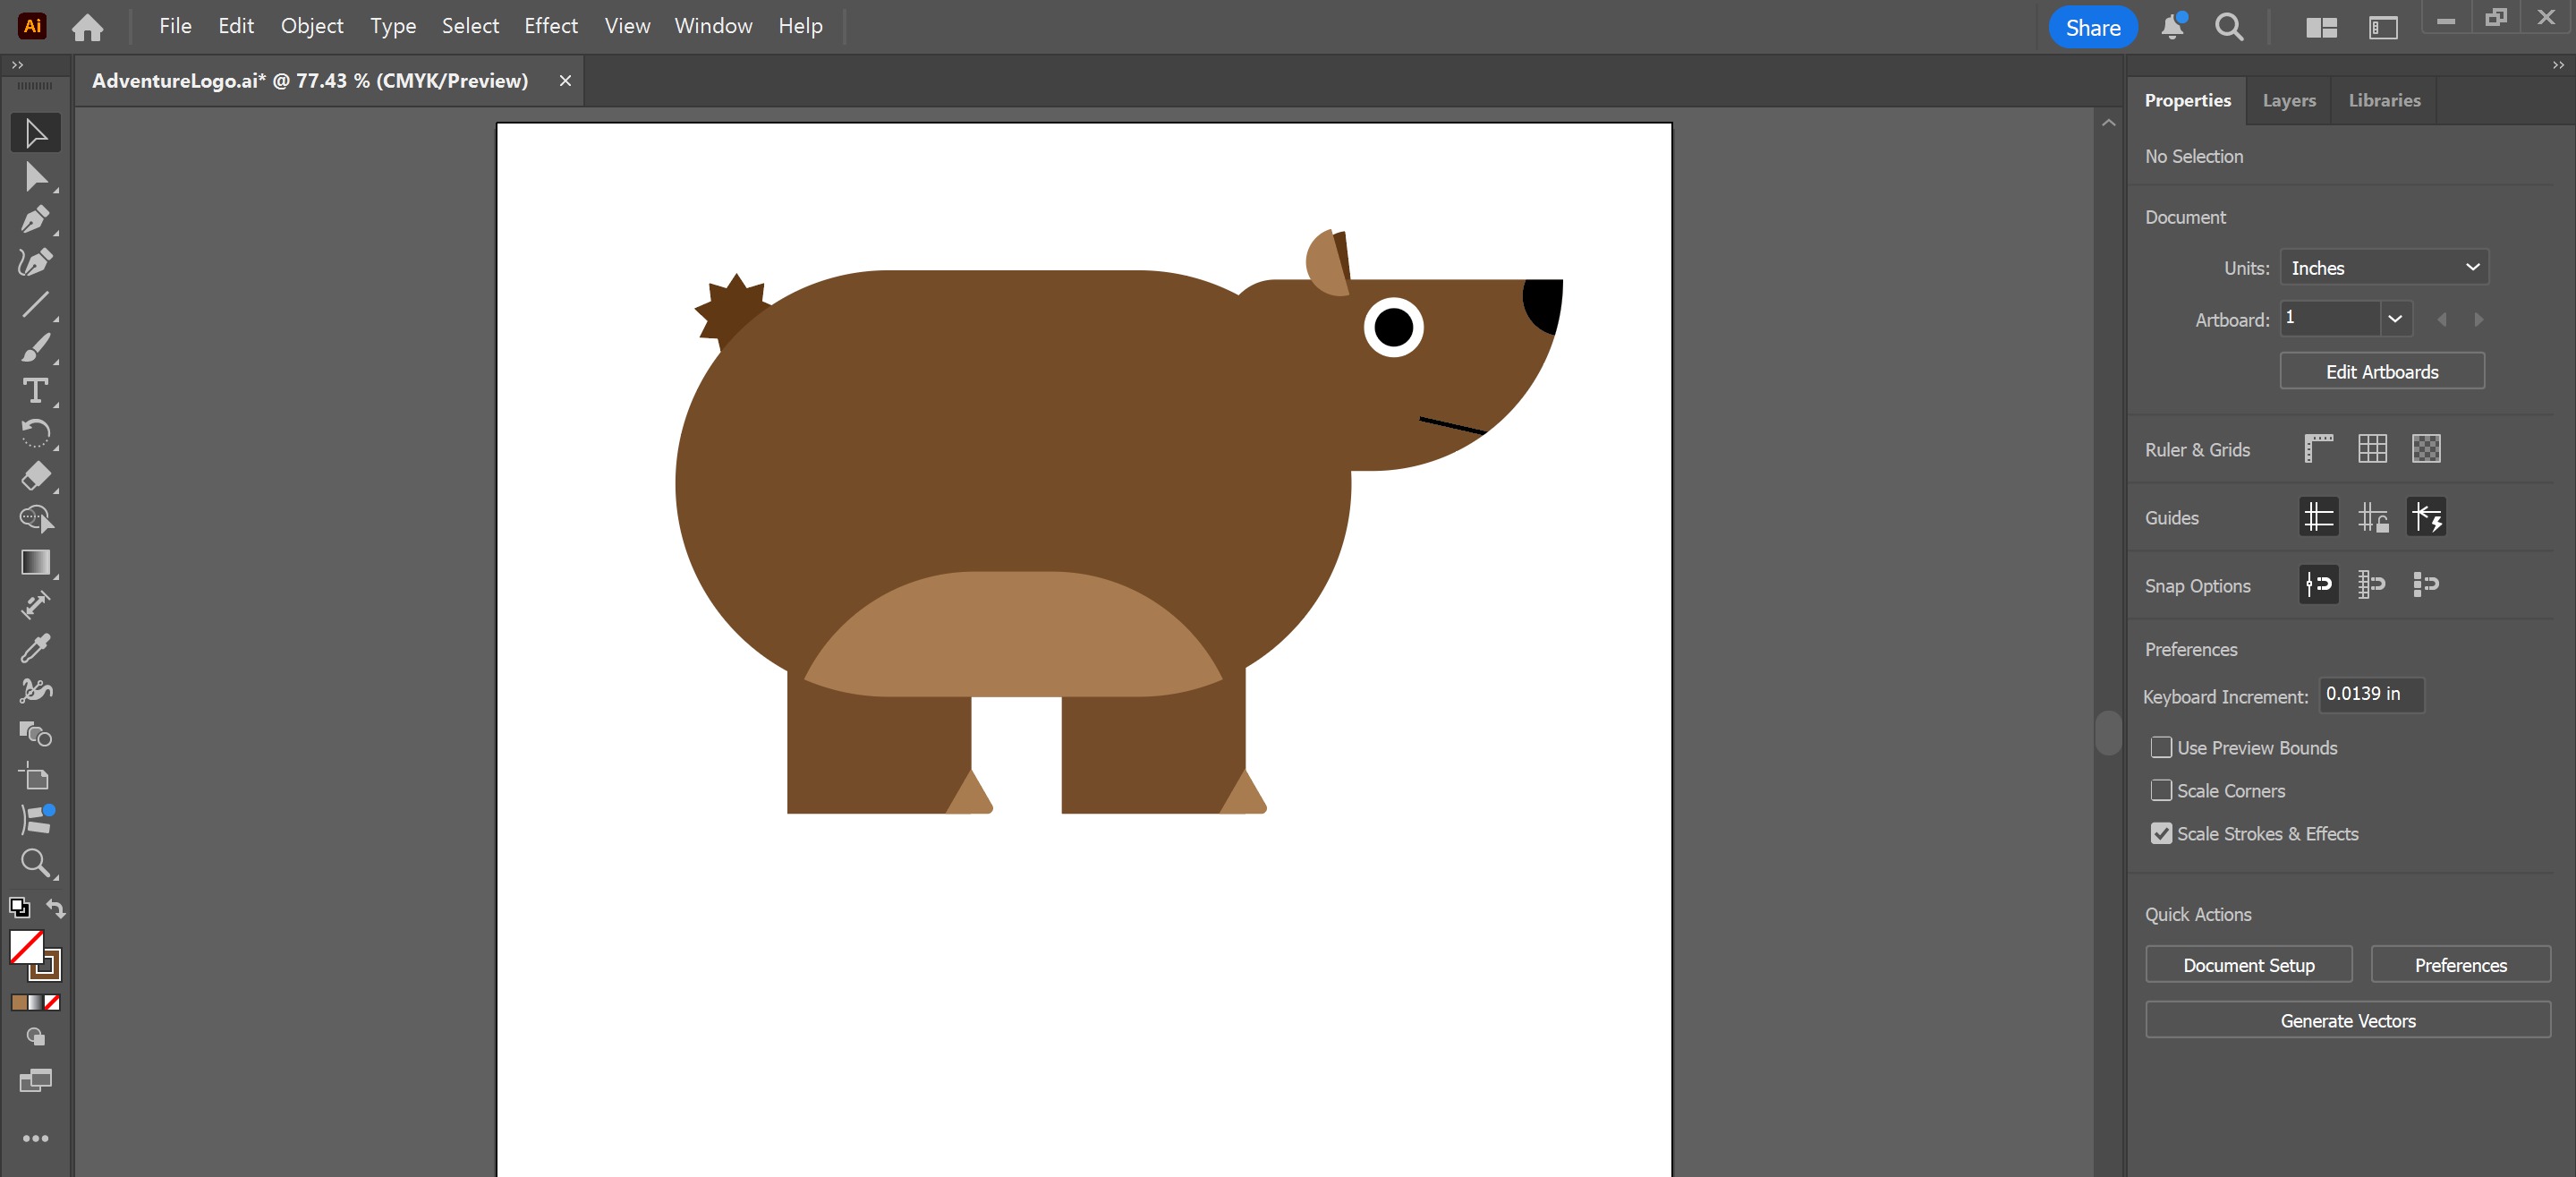Click the None color mode swatch
Viewport: 2576px width, 1177px height.
click(x=52, y=1002)
